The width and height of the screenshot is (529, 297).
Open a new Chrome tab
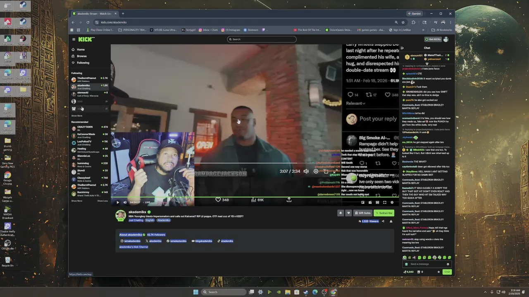coord(123,14)
